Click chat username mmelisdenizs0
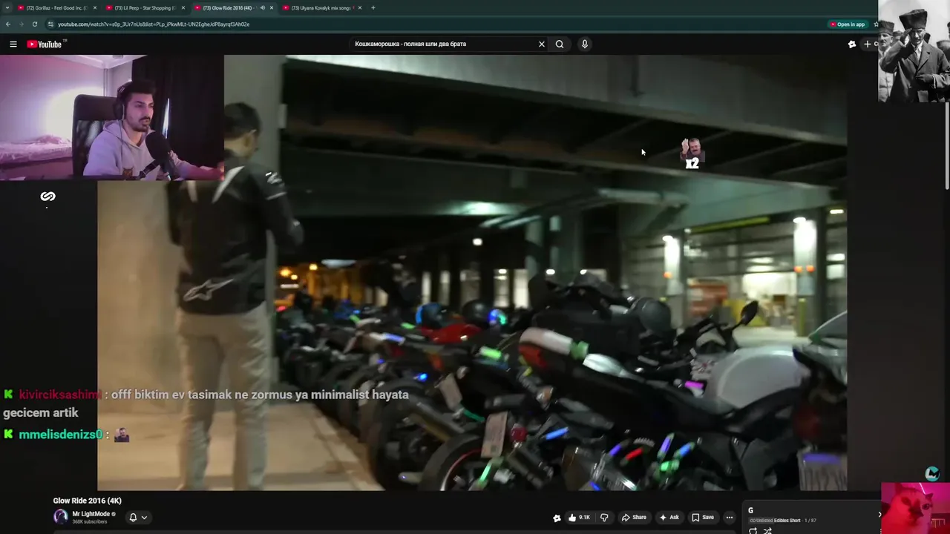The image size is (950, 534). (x=60, y=435)
